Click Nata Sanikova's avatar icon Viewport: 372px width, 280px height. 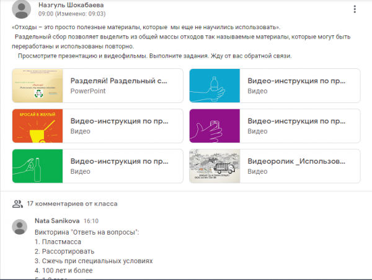(x=22, y=226)
